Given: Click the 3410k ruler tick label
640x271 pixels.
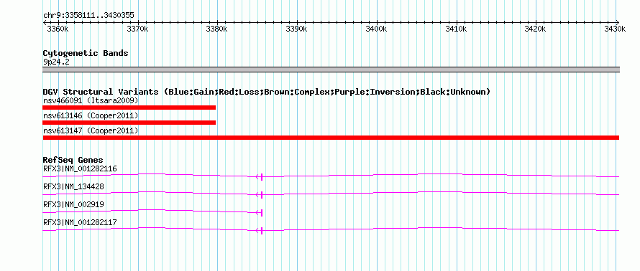Looking at the screenshot, I should tap(456, 29).
